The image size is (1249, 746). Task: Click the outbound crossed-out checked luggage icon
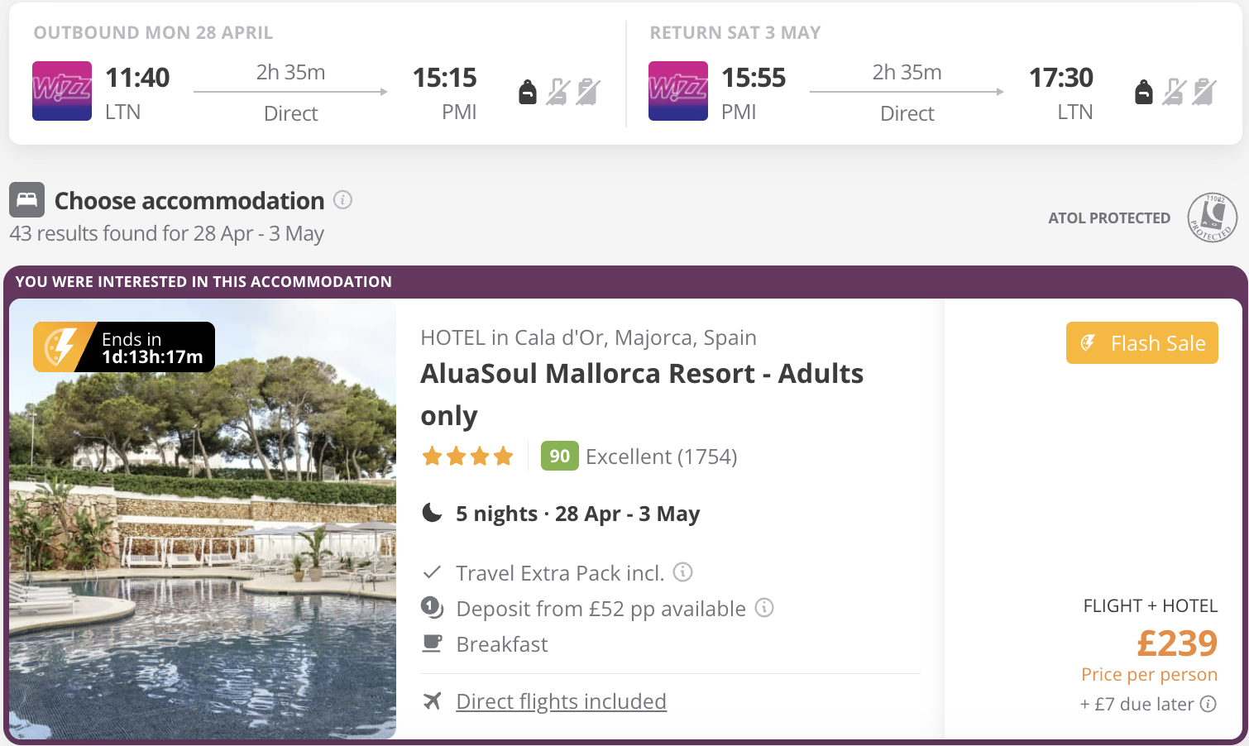click(588, 92)
